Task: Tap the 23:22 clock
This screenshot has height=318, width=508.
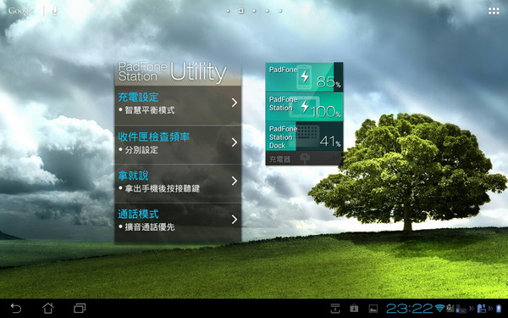Action: 410,309
